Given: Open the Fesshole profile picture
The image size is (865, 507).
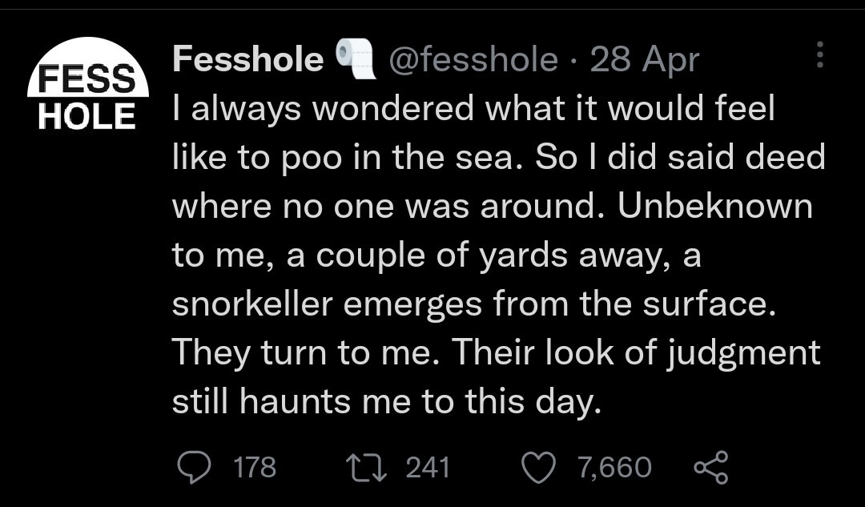Looking at the screenshot, I should click(88, 84).
